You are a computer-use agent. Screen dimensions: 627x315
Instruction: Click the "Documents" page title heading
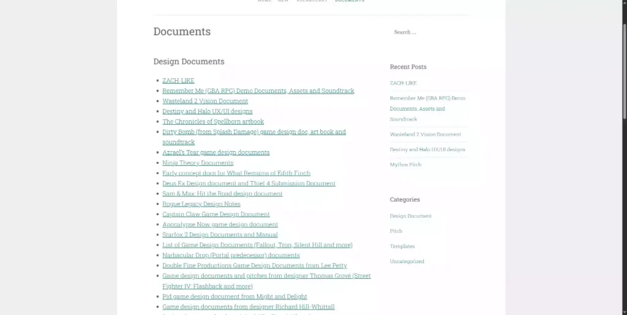click(x=182, y=32)
